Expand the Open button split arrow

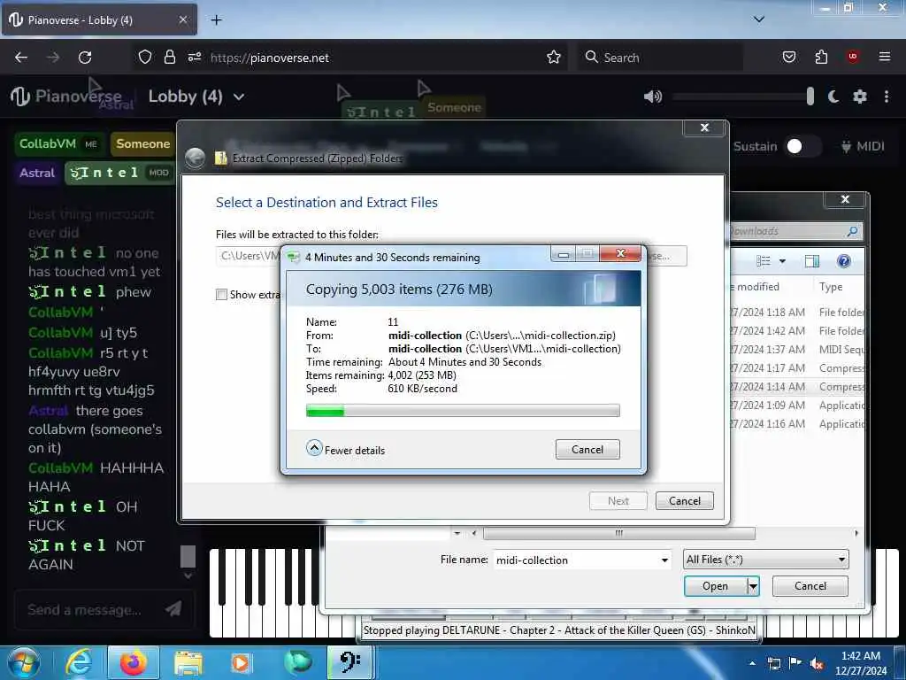[753, 586]
